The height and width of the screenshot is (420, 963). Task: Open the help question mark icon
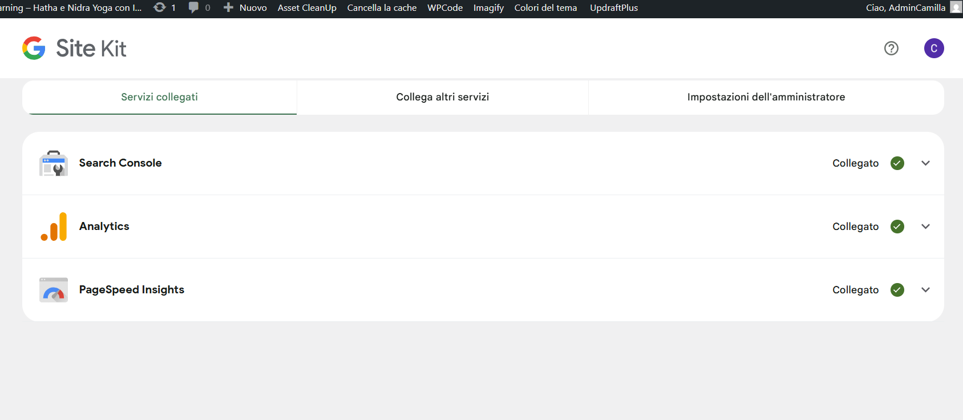891,49
